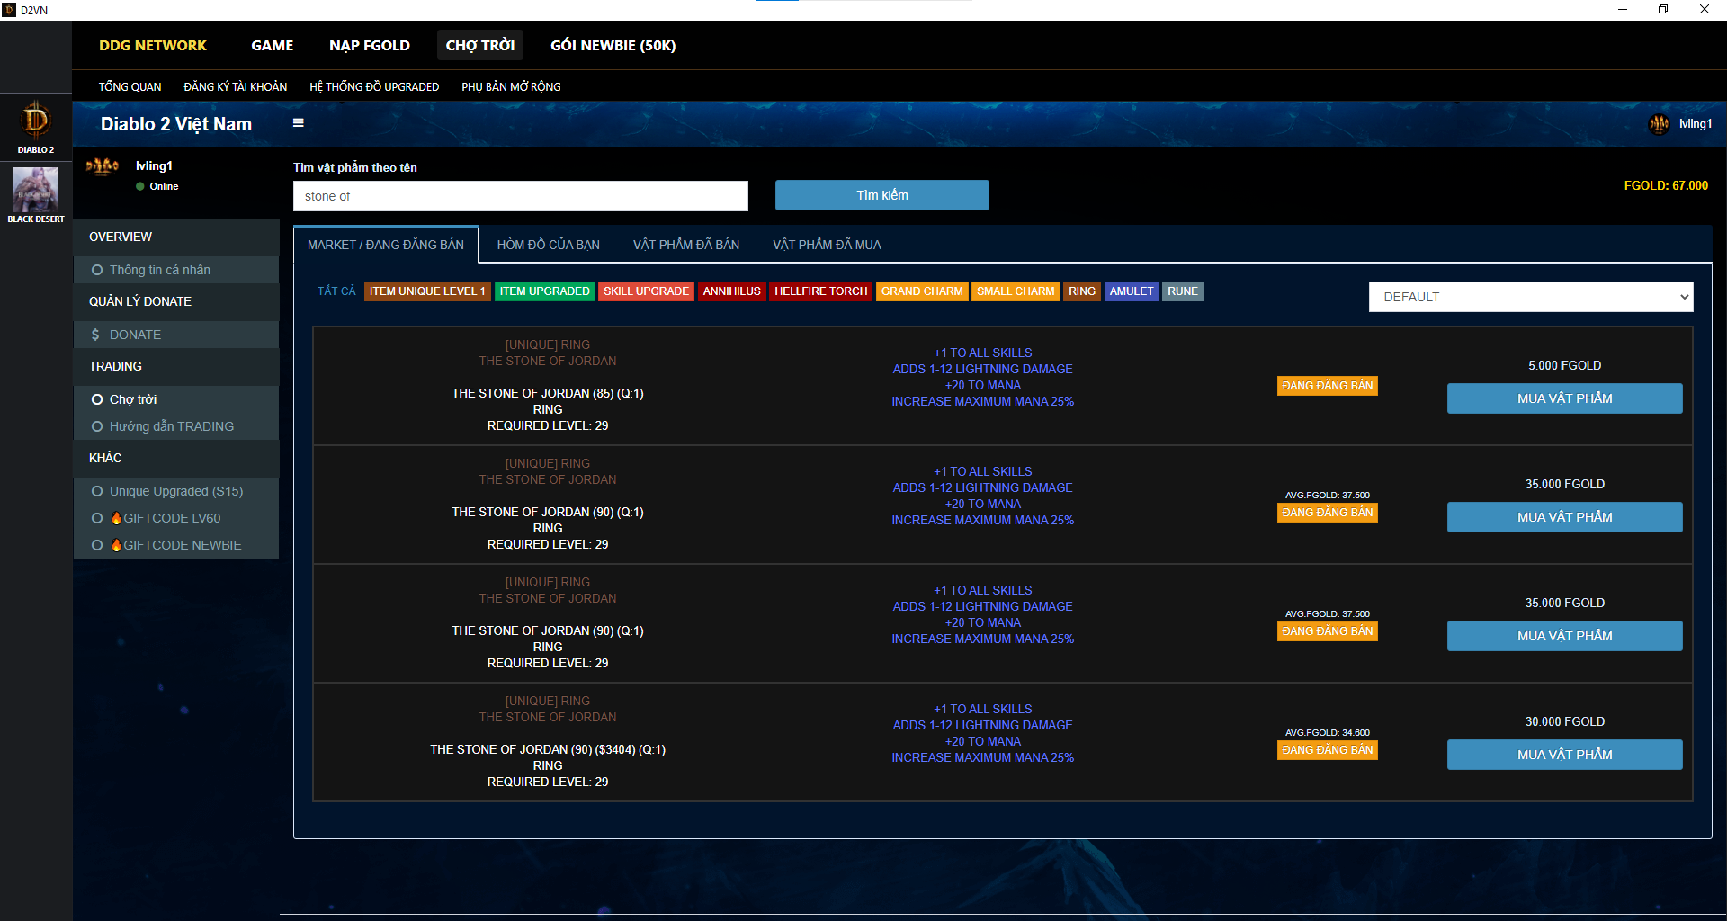This screenshot has width=1727, height=921.
Task: Switch to MARKET / ĐANG ĐĂNG BÁN tab
Action: (x=386, y=245)
